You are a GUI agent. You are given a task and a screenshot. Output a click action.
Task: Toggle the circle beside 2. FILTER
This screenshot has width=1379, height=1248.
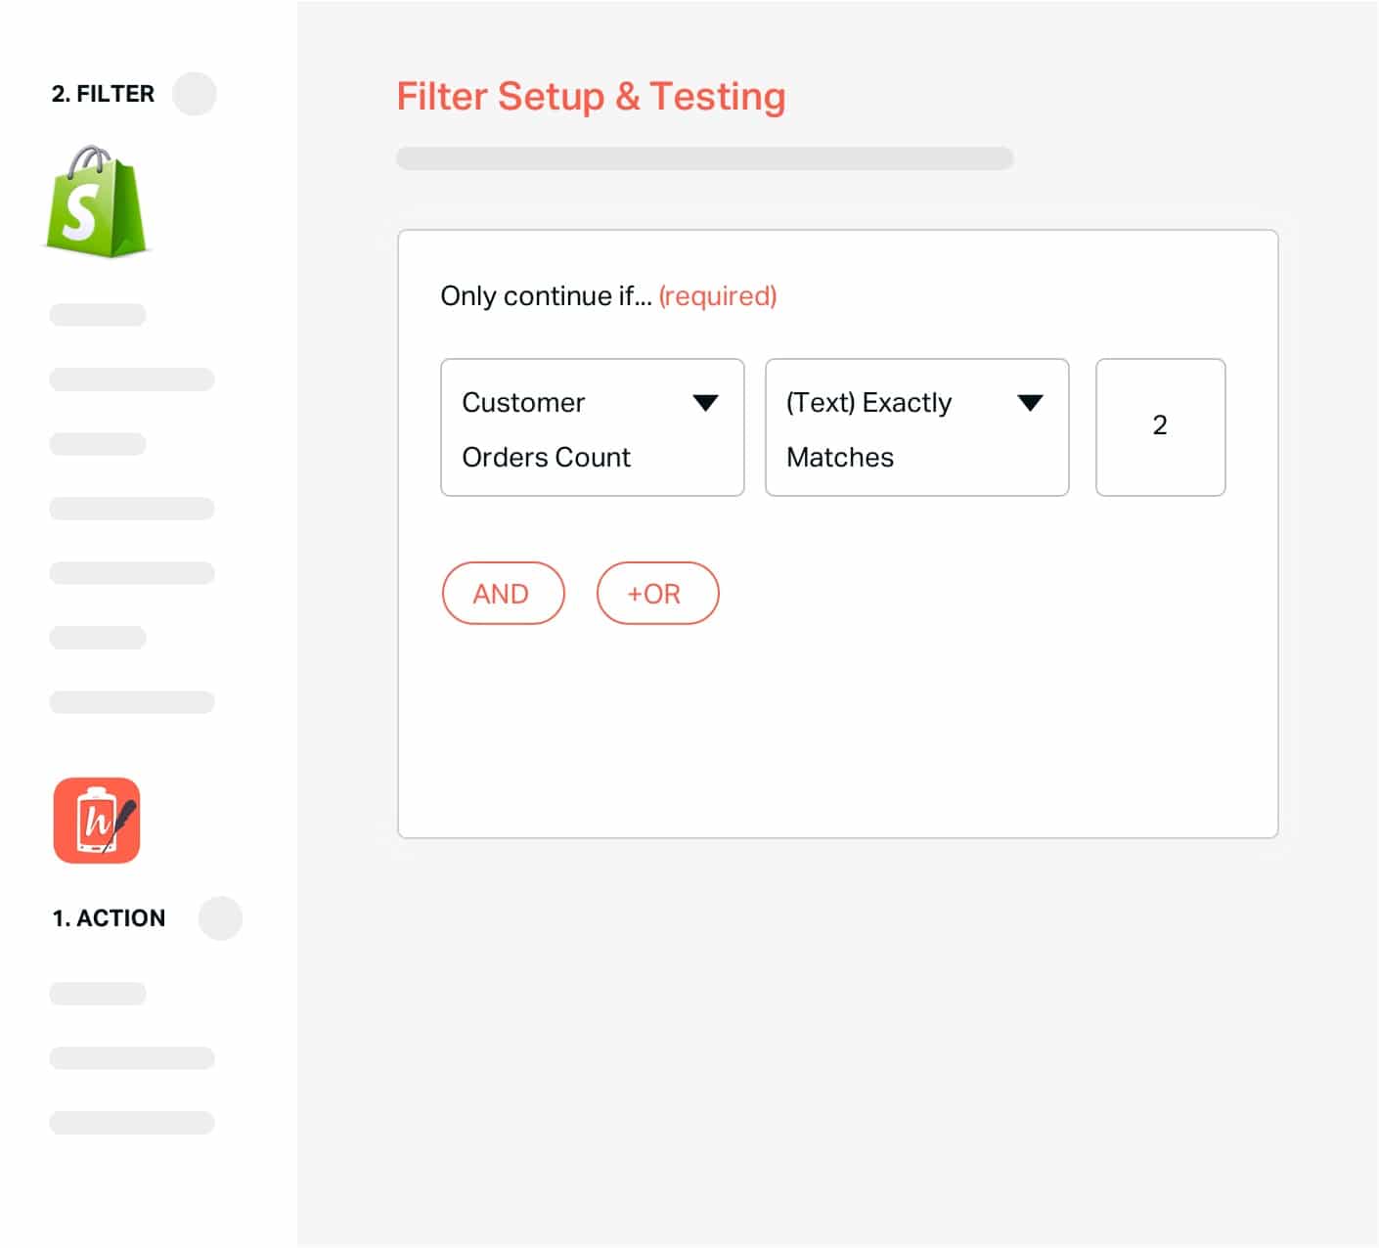(195, 94)
